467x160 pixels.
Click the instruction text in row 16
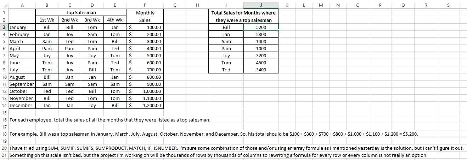[x=110, y=120]
